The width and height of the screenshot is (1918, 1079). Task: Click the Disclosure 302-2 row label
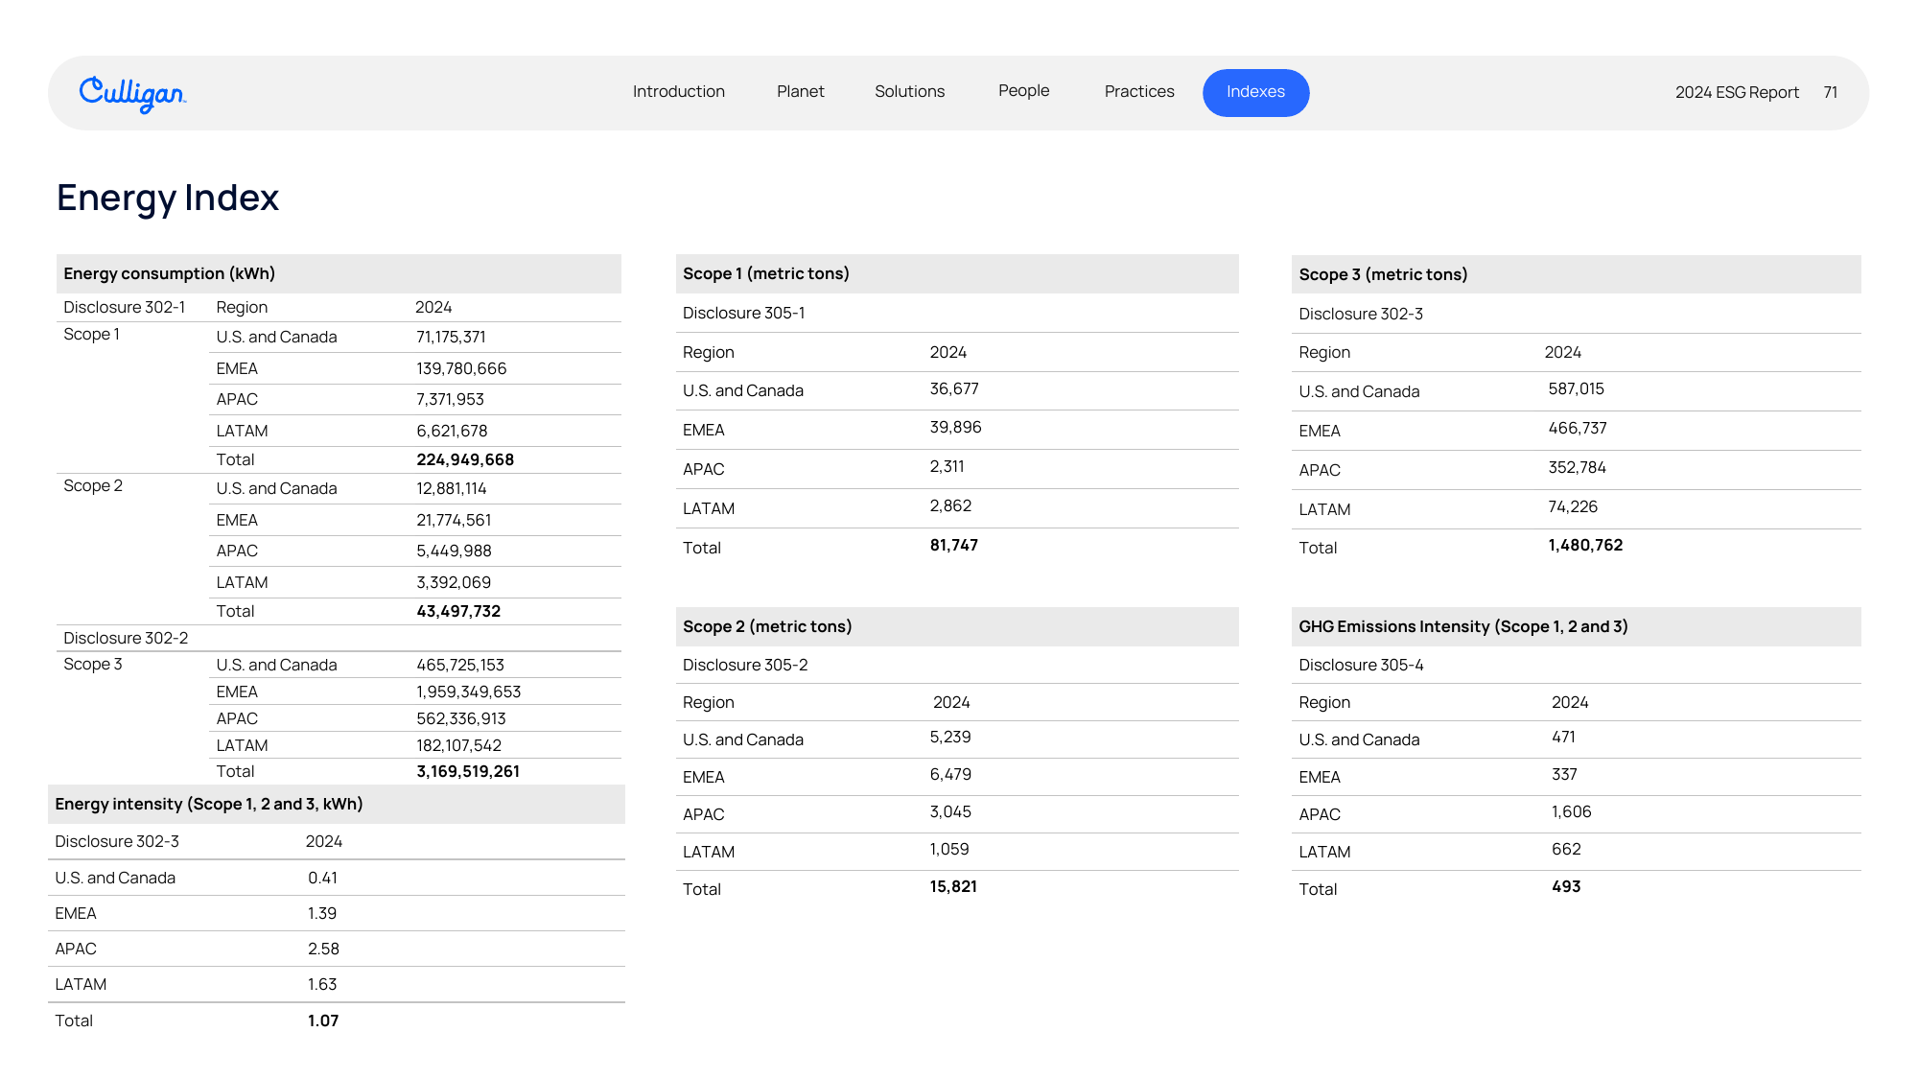[x=126, y=639]
